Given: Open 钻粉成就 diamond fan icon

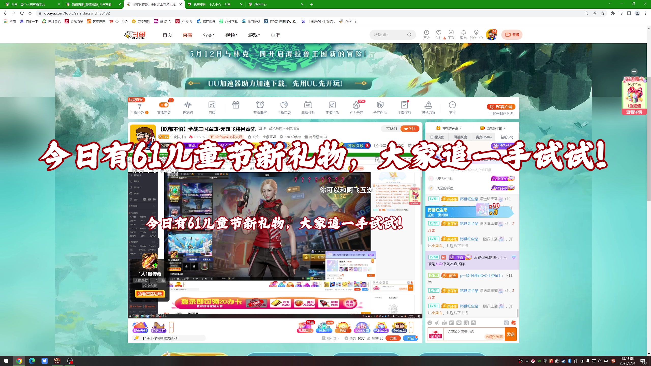Looking at the screenshot, I should 381,327.
